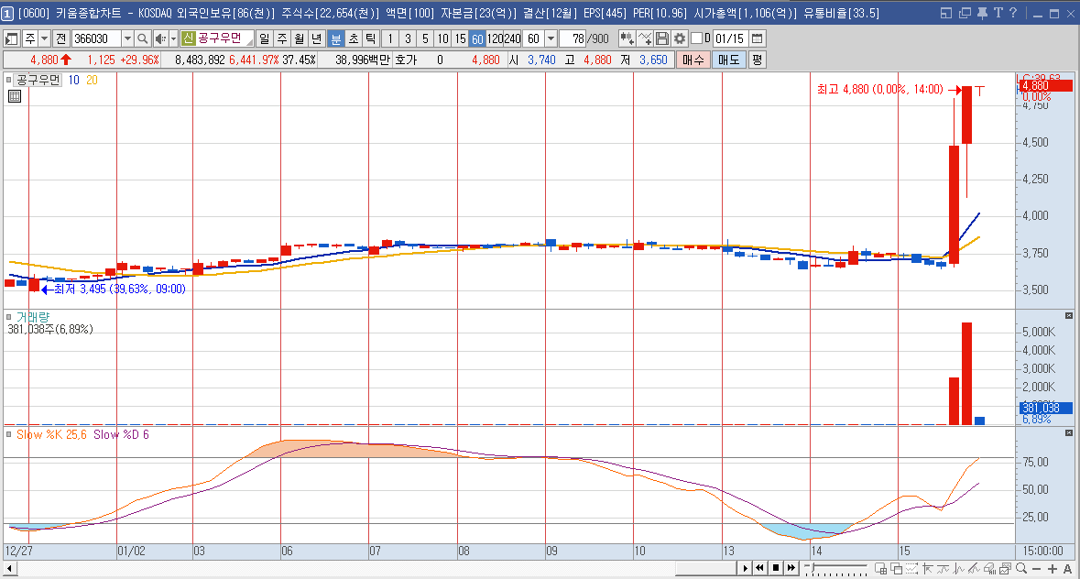1080x579 pixels.
Task: Click stop button in bottom playback controls
Action: (776, 568)
